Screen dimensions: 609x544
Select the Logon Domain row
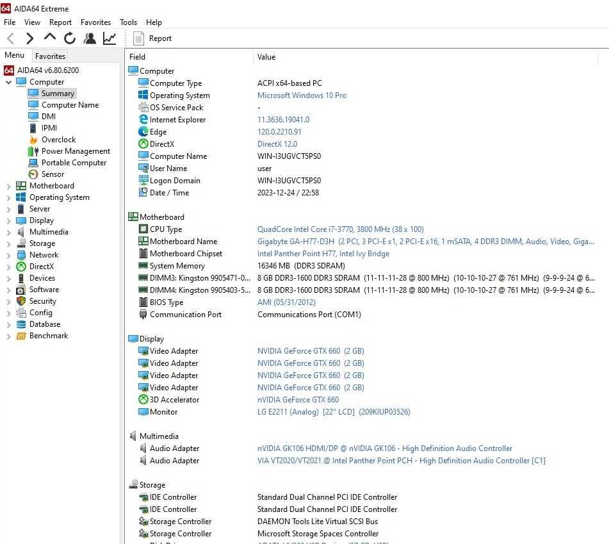click(361, 181)
